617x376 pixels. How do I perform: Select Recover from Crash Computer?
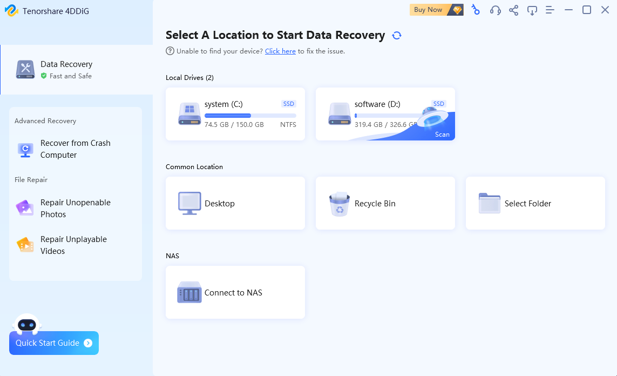tap(75, 149)
